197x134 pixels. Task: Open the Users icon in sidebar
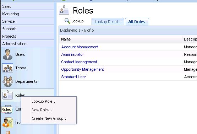click(x=7, y=54)
